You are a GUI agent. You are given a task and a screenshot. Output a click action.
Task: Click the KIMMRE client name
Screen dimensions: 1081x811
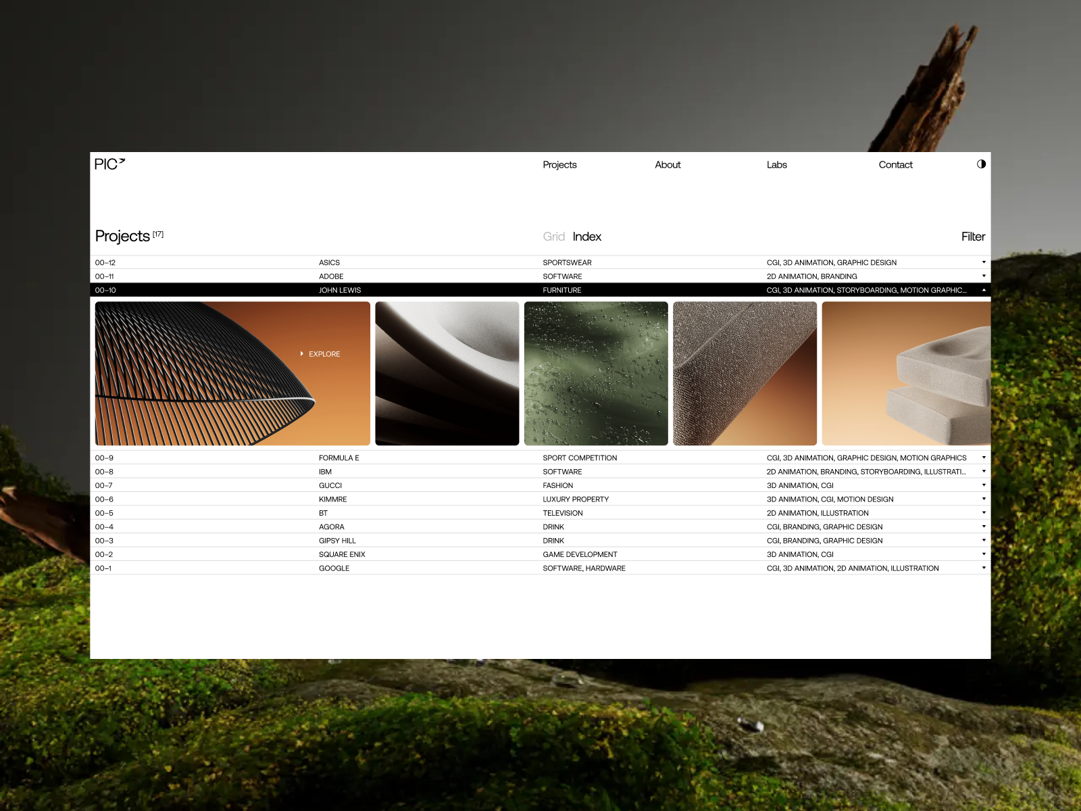332,499
